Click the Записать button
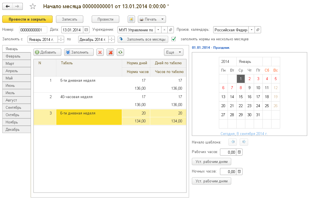310x199 pixels. click(x=69, y=19)
